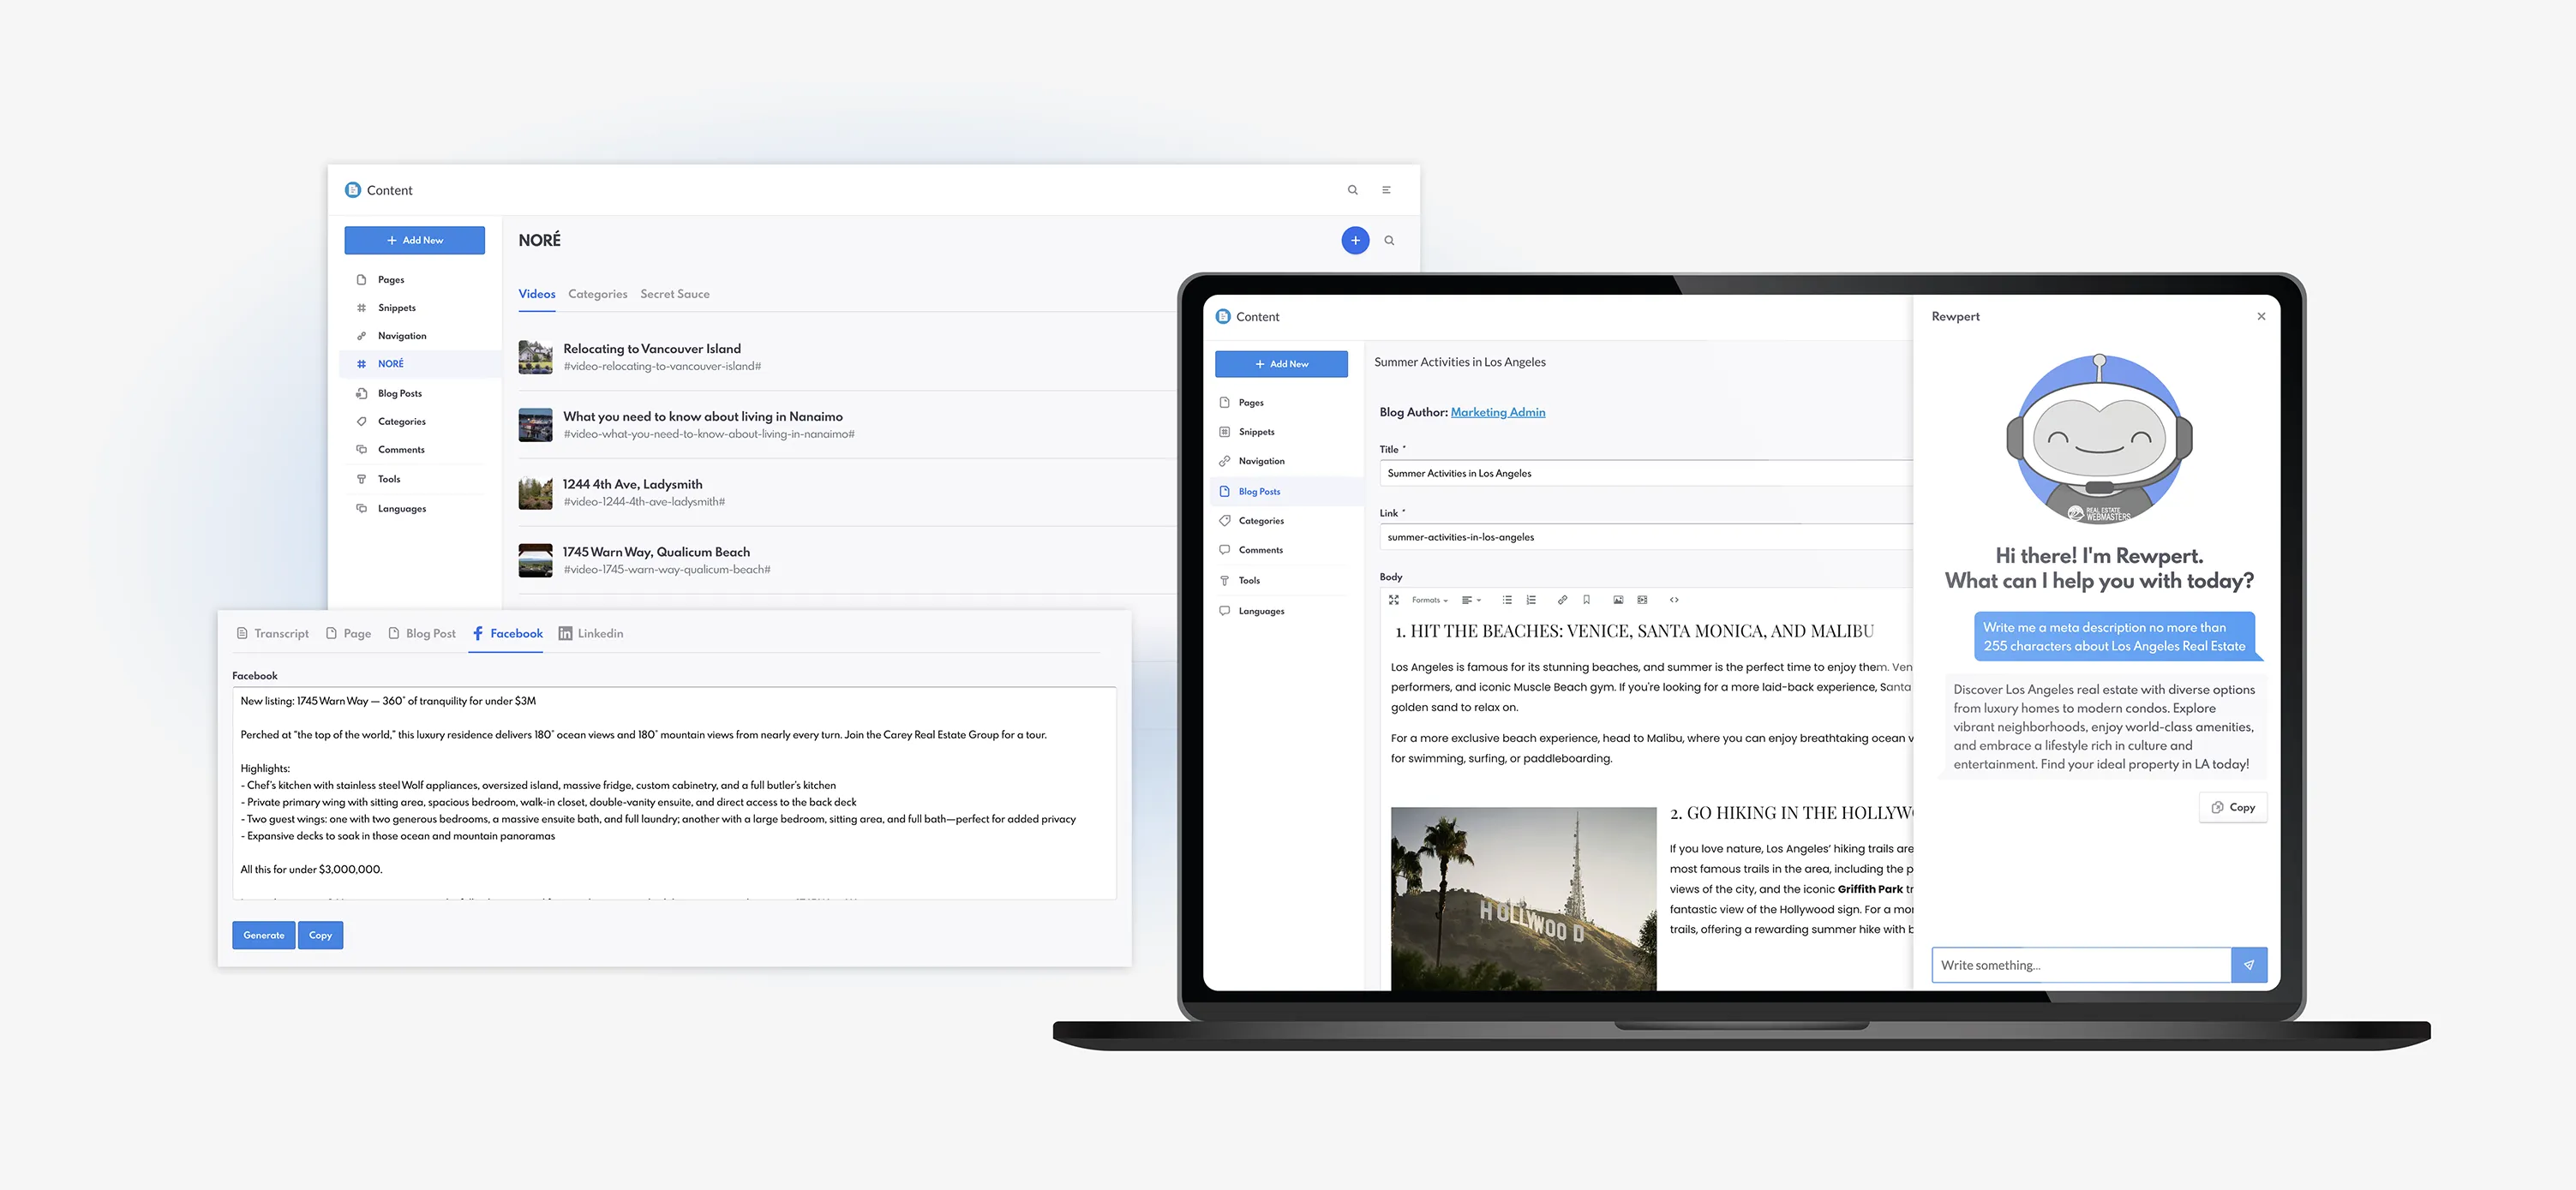The width and height of the screenshot is (2576, 1190).
Task: Click the Relocating to Vancouver Island thumbnail
Action: (535, 357)
